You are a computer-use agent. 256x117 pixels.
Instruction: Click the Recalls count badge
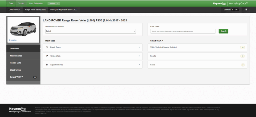coord(242,56)
